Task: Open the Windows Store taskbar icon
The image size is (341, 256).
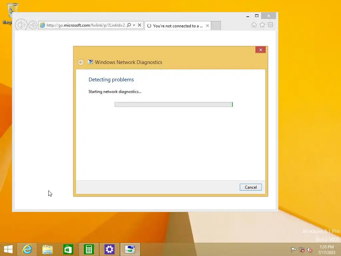Action: point(68,249)
